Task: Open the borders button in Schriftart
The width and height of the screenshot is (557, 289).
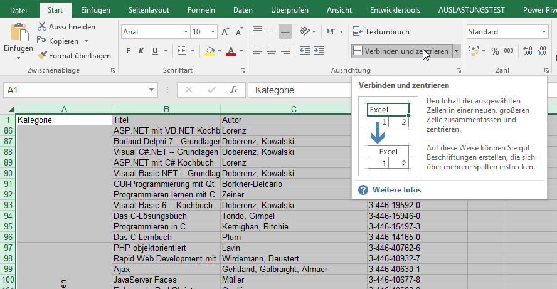Action: coord(182,51)
